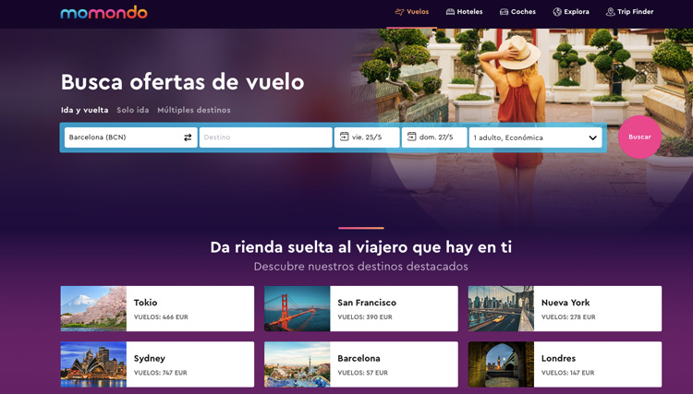The width and height of the screenshot is (693, 394).
Task: Click the car icon beside Coches
Action: click(x=504, y=12)
